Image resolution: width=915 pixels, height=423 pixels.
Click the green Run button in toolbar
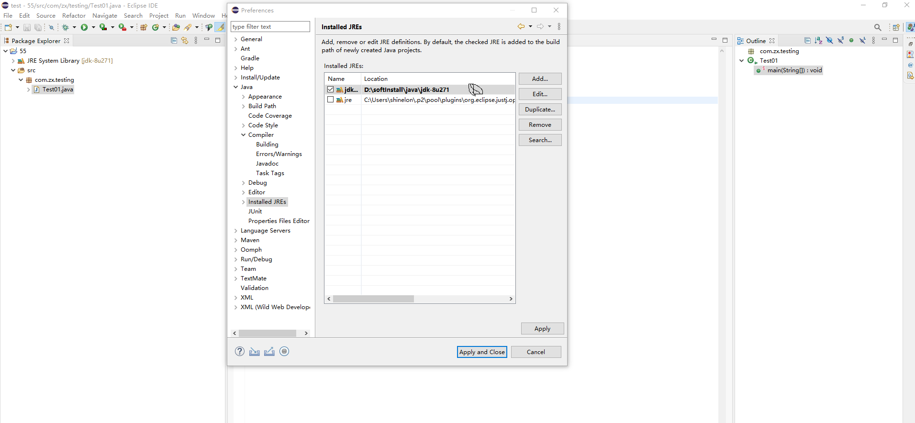pos(84,27)
